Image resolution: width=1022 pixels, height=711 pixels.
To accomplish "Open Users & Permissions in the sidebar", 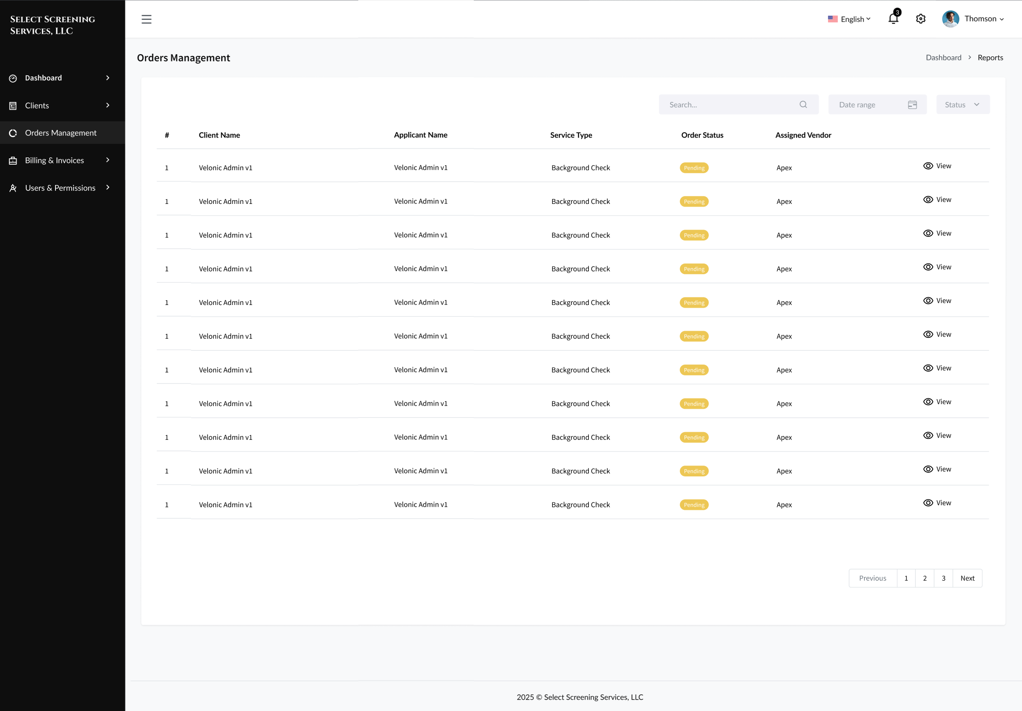I will (62, 188).
